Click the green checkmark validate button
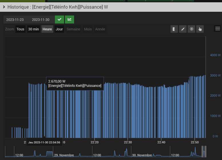The image size is (222, 160). point(60,19)
